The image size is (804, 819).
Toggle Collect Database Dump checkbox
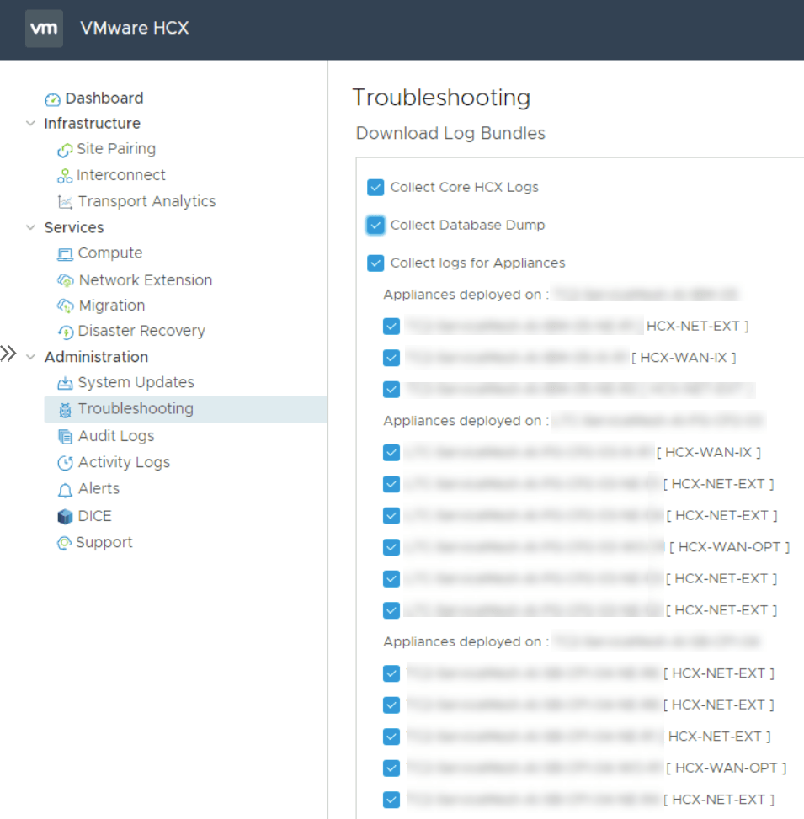(x=375, y=225)
